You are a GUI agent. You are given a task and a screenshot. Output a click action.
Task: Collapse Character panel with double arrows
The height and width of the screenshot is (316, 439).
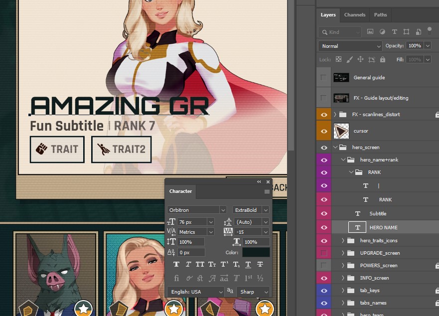(259, 182)
